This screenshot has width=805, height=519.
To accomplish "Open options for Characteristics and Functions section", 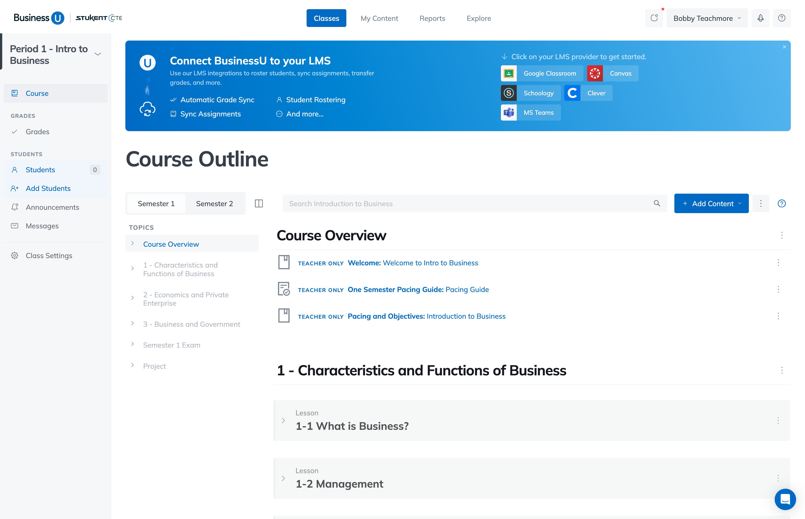I will pos(782,370).
